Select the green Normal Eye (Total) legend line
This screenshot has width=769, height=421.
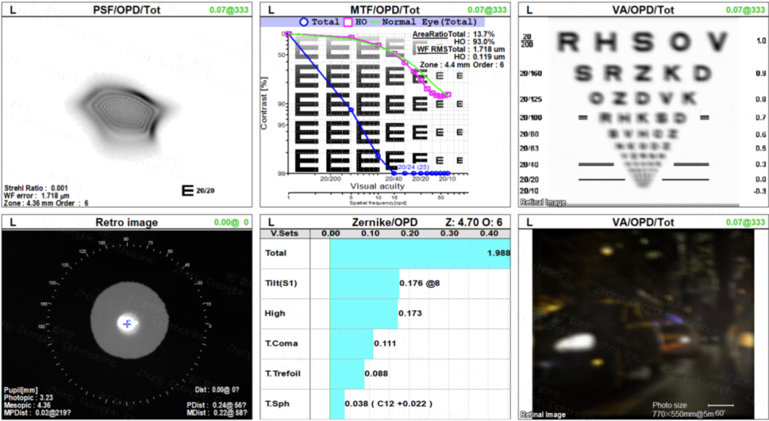coord(375,22)
